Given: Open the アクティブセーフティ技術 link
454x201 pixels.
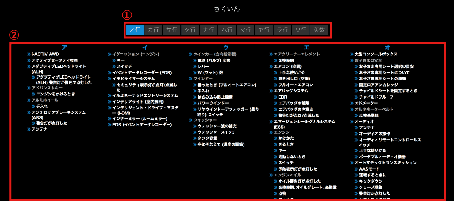Looking at the screenshot, I should click(x=55, y=60).
